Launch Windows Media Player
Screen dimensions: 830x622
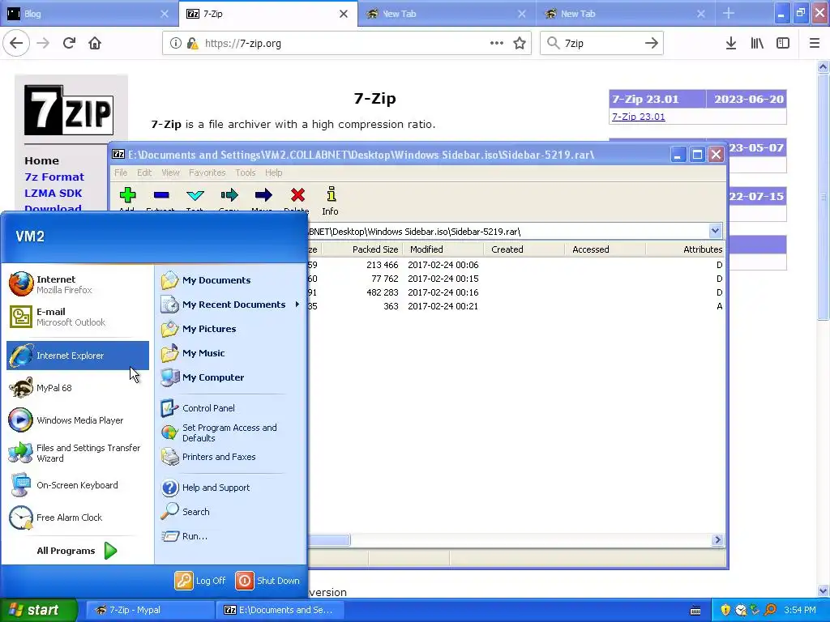click(x=77, y=420)
